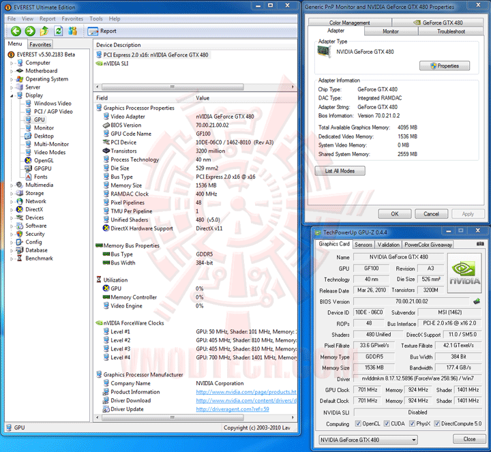Click the GPU-Z screenshot camera icon
Viewport: 491px width, 452px height.
pyautogui.click(x=479, y=243)
